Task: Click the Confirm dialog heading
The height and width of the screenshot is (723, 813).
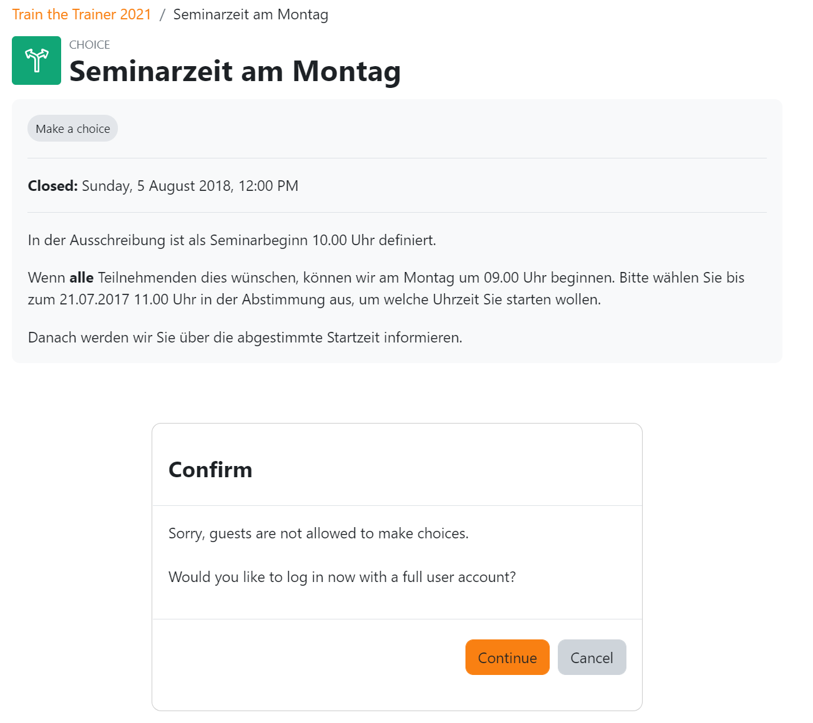Action: pyautogui.click(x=210, y=470)
